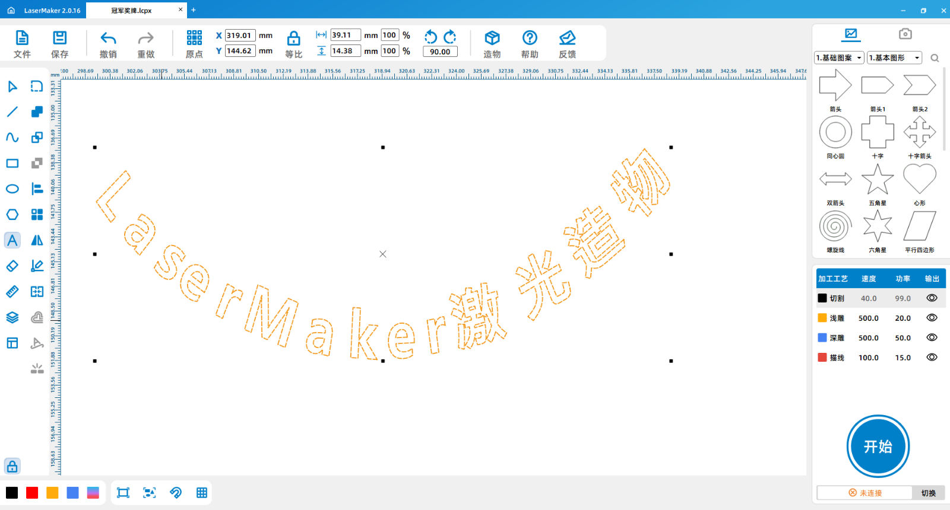Toggle aspect ratio lock (等比)
Screen dimensions: 950x510
tap(293, 39)
